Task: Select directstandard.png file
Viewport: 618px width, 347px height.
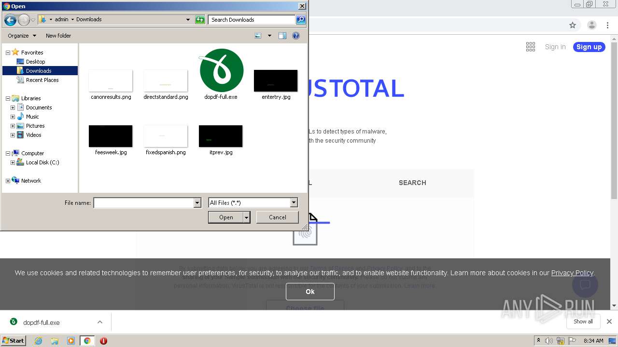Action: (166, 80)
